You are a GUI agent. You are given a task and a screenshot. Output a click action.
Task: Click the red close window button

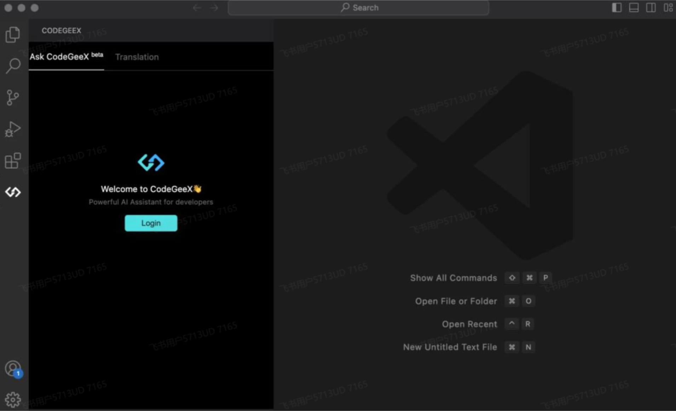(8, 8)
